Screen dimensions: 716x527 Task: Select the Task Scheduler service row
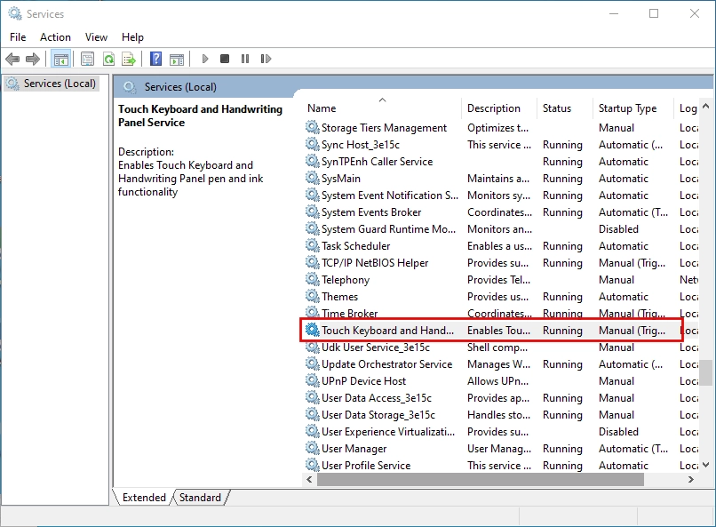coord(355,246)
